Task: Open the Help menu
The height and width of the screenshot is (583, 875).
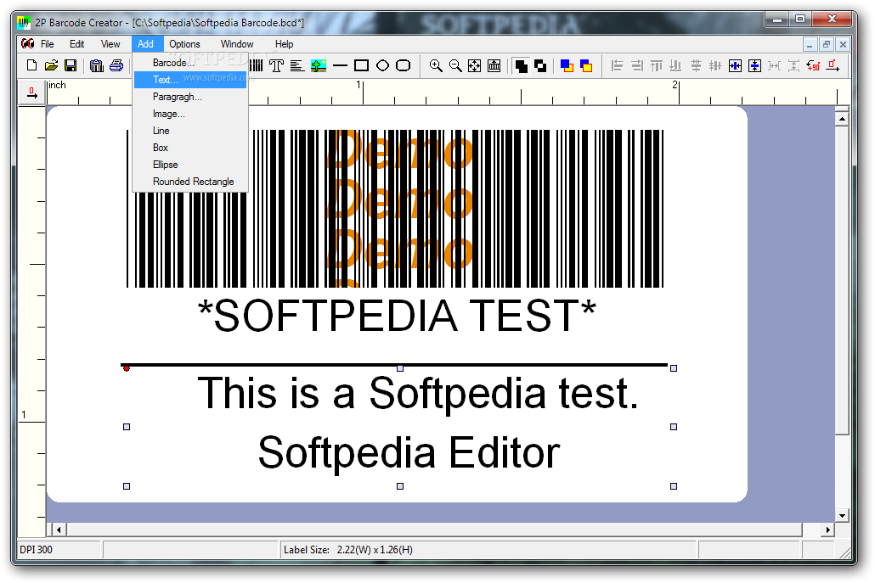Action: pos(284,44)
